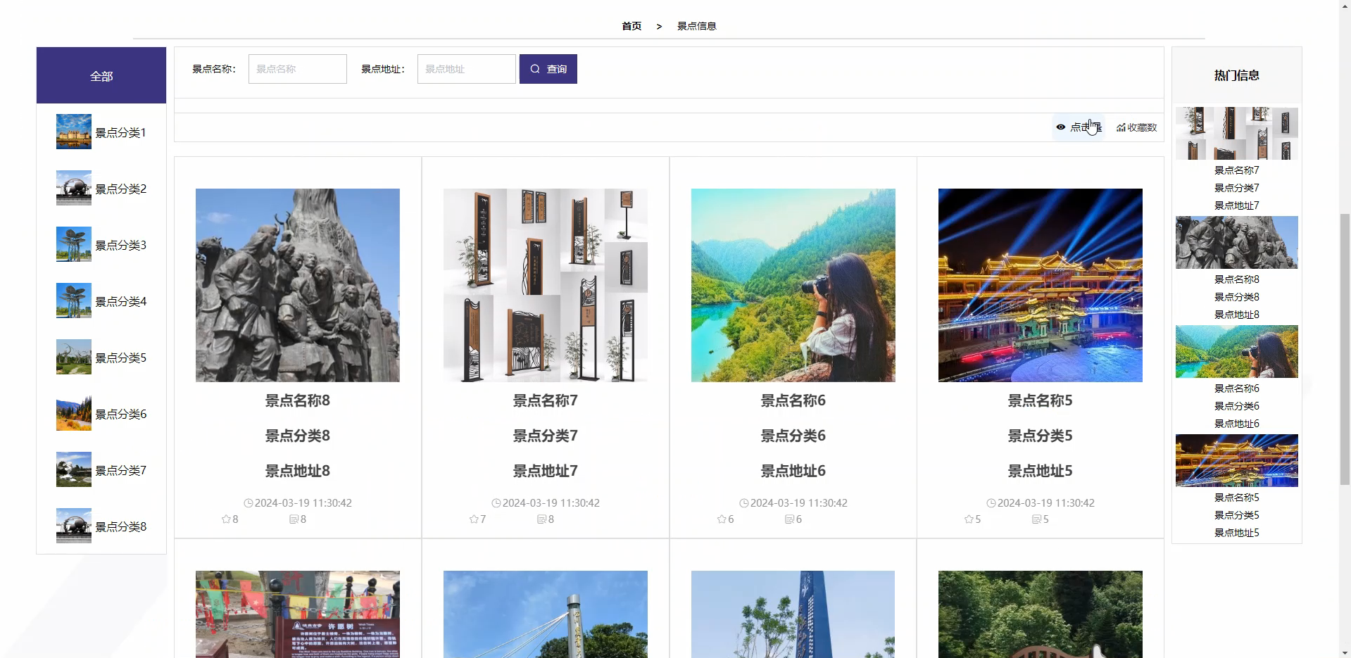Click comment count icon on 景点名称7 card
The image size is (1351, 658).
click(x=541, y=519)
